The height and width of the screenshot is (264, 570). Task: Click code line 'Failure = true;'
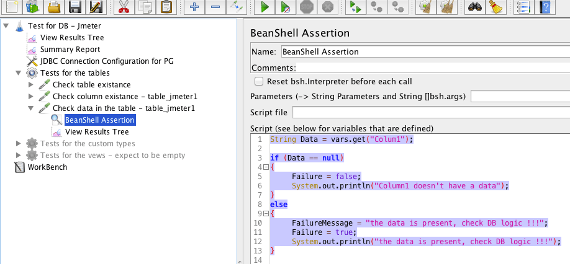click(x=324, y=232)
